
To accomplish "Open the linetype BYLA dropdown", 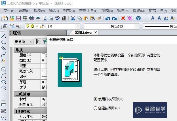I will coord(160,26).
